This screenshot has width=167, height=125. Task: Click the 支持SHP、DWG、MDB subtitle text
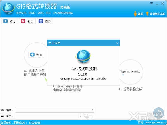click(45, 13)
